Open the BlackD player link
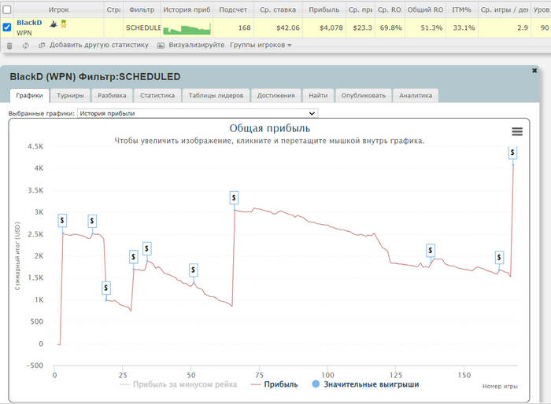551x404 pixels. (x=29, y=23)
